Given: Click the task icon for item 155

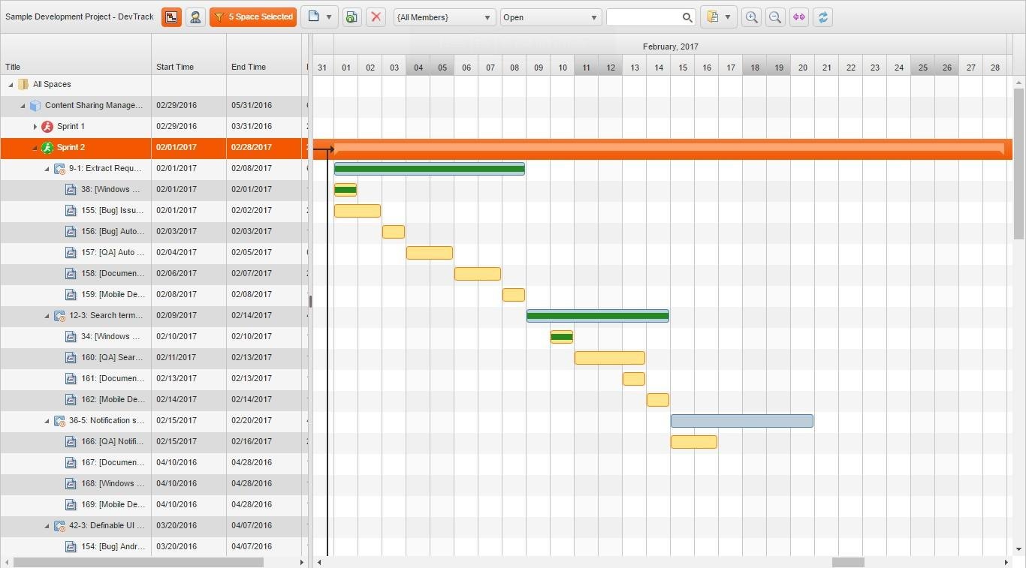Looking at the screenshot, I should [71, 211].
